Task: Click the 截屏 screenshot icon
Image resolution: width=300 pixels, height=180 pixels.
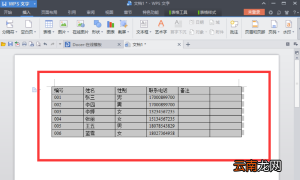Action: coord(123,24)
